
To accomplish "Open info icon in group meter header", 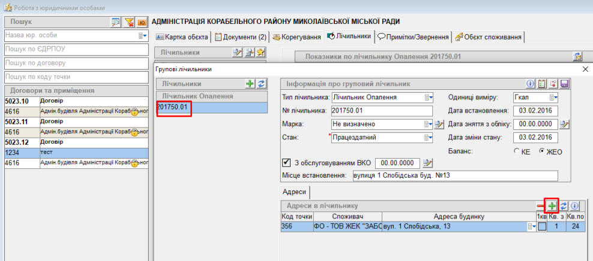I will pos(530,84).
